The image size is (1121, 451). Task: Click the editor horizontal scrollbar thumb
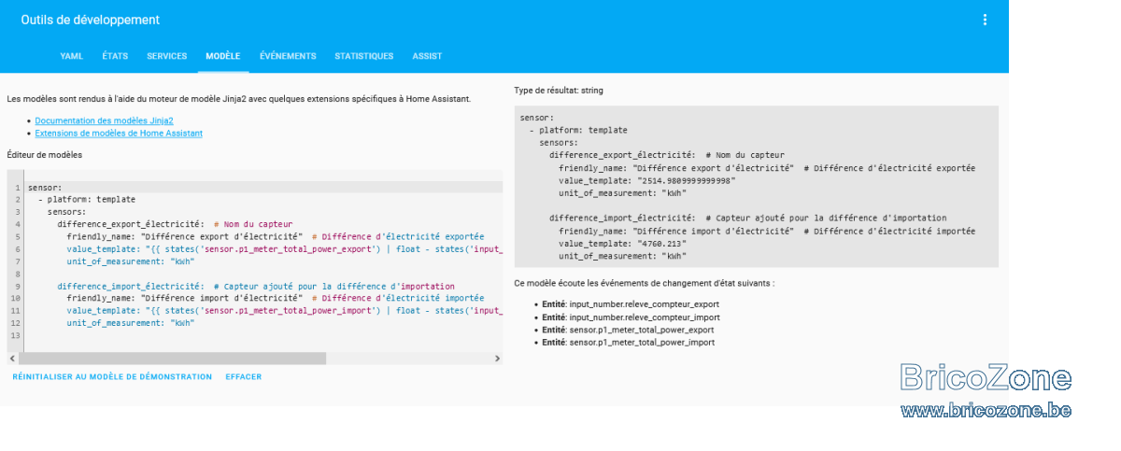tap(173, 359)
